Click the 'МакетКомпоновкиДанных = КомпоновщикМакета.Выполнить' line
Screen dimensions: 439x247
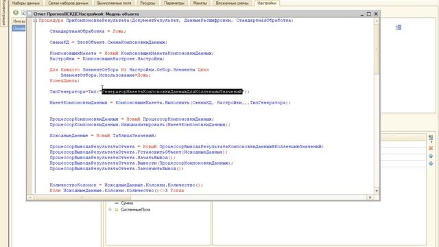(x=170, y=103)
